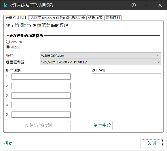Open the 账户 dropdown W20H-X64\user
Screen dimensions: 167x151
pyautogui.click(x=100, y=56)
